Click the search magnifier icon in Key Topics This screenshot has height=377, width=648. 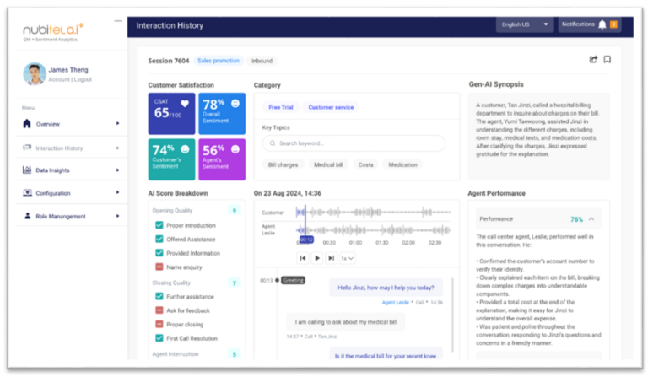point(273,143)
